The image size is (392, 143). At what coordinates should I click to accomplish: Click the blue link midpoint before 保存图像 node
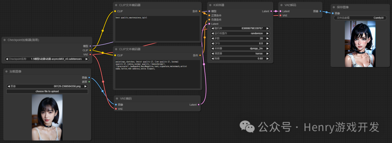coord(327,12)
